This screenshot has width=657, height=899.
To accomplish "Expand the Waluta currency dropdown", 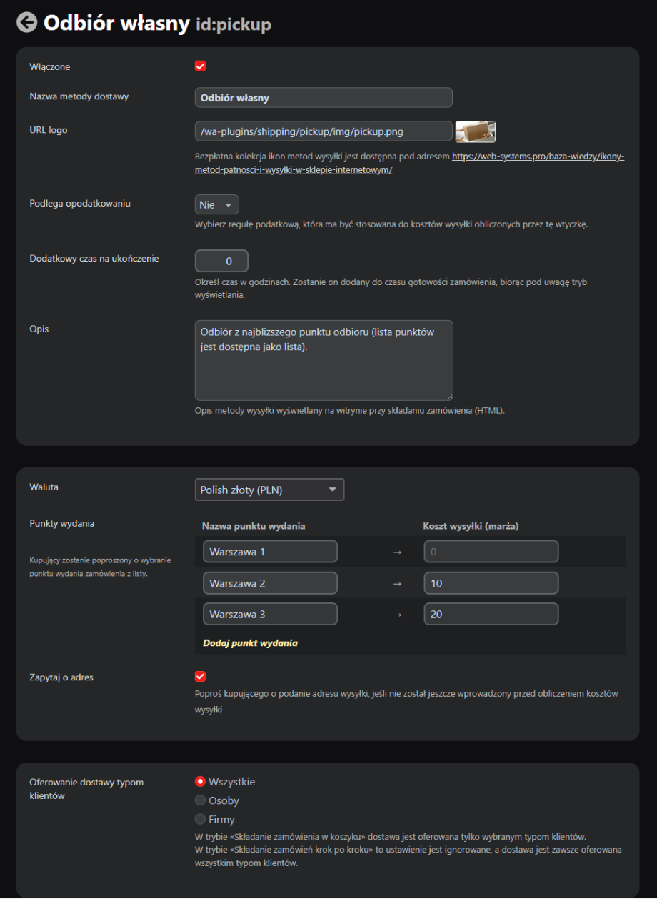I will coord(269,490).
